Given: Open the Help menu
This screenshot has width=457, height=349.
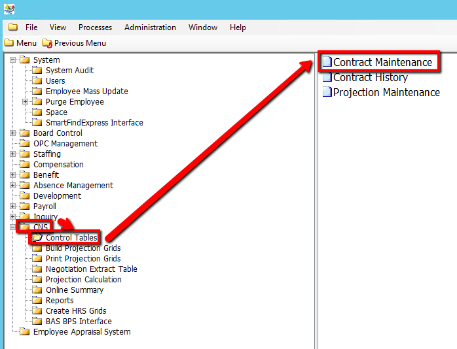Looking at the screenshot, I should tap(238, 27).
